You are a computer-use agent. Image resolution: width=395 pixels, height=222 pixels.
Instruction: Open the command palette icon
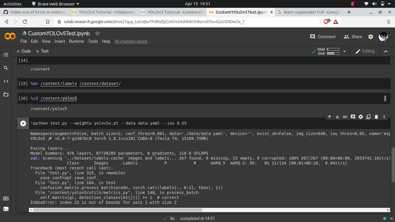(6, 199)
